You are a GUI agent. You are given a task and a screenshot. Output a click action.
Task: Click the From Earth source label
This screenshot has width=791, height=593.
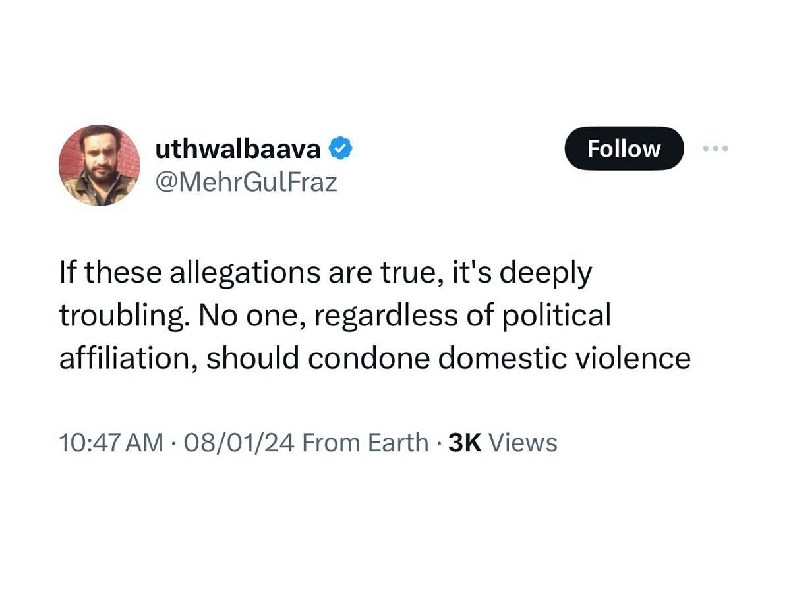point(365,443)
